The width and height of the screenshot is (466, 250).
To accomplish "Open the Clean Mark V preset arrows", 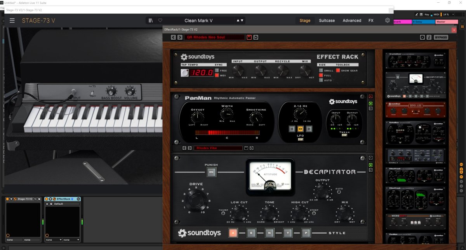I will tap(240, 21).
